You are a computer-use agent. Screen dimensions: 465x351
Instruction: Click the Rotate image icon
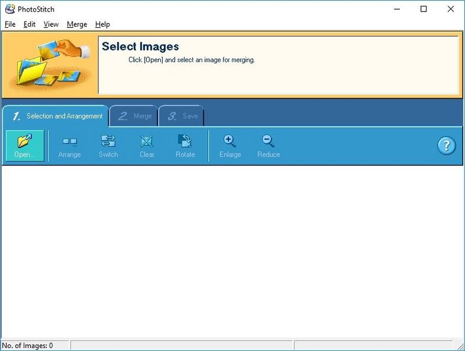coord(185,141)
